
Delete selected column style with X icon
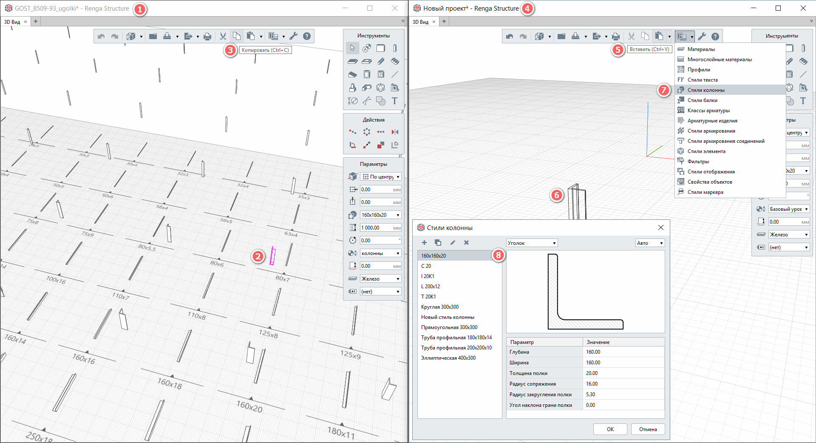point(466,243)
